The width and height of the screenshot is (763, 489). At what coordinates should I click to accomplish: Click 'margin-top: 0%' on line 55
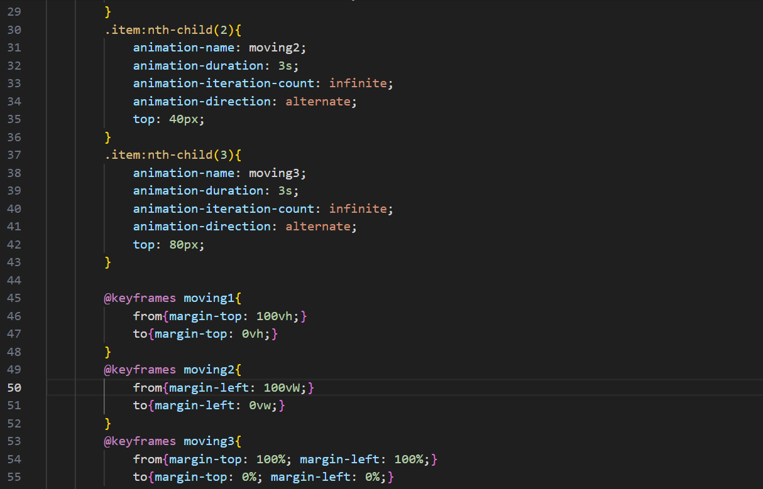pyautogui.click(x=206, y=477)
